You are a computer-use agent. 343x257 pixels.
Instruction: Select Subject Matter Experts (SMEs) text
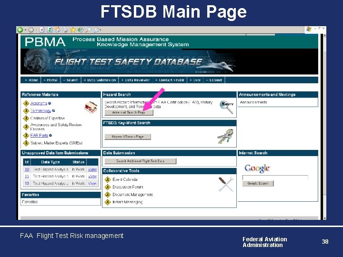click(56, 143)
